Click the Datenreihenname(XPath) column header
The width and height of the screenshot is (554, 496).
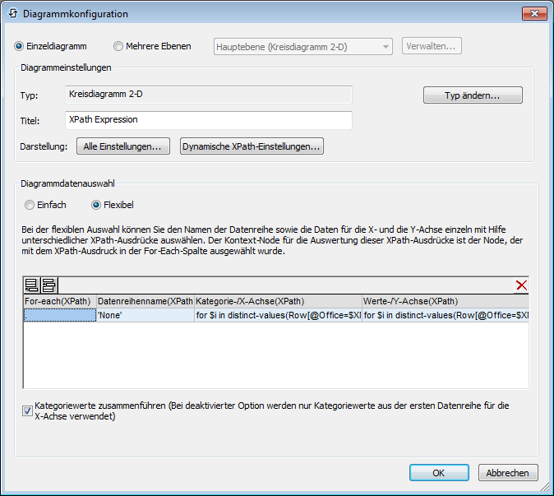pyautogui.click(x=145, y=301)
